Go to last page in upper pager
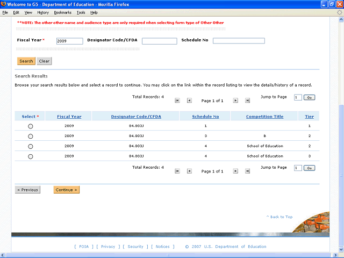Screen dimensions: 344x258 (247, 101)
